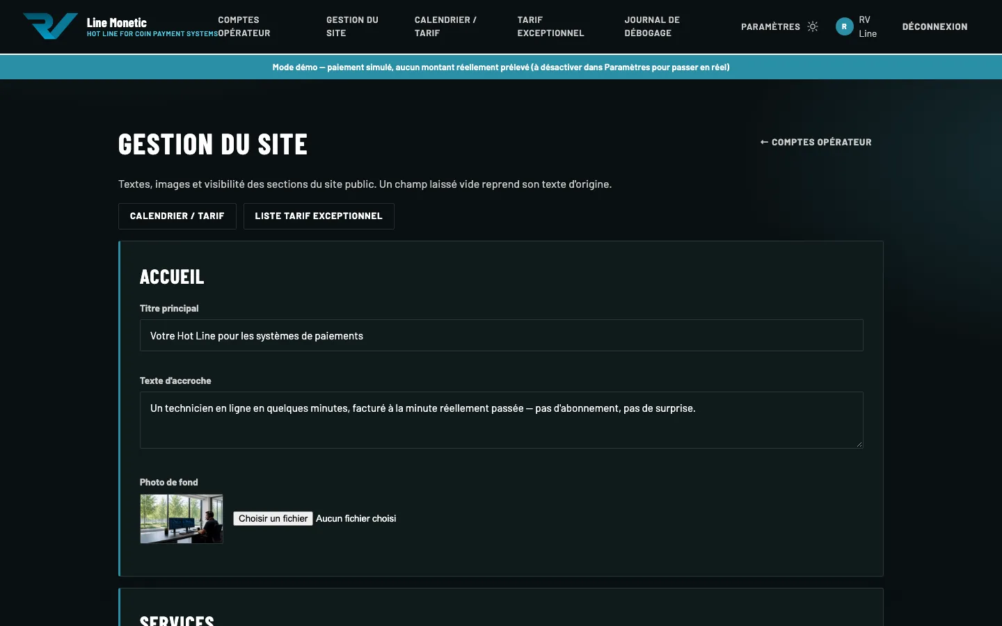Open Comptes Opérateur in top navigation
The width and height of the screenshot is (1002, 626).
coord(244,26)
